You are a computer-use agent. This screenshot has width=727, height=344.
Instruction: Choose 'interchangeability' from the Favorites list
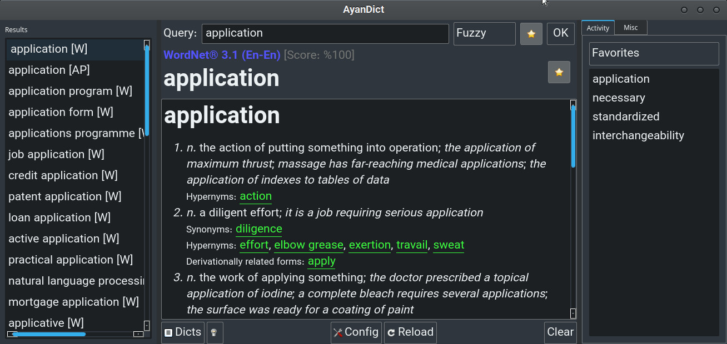[638, 135]
